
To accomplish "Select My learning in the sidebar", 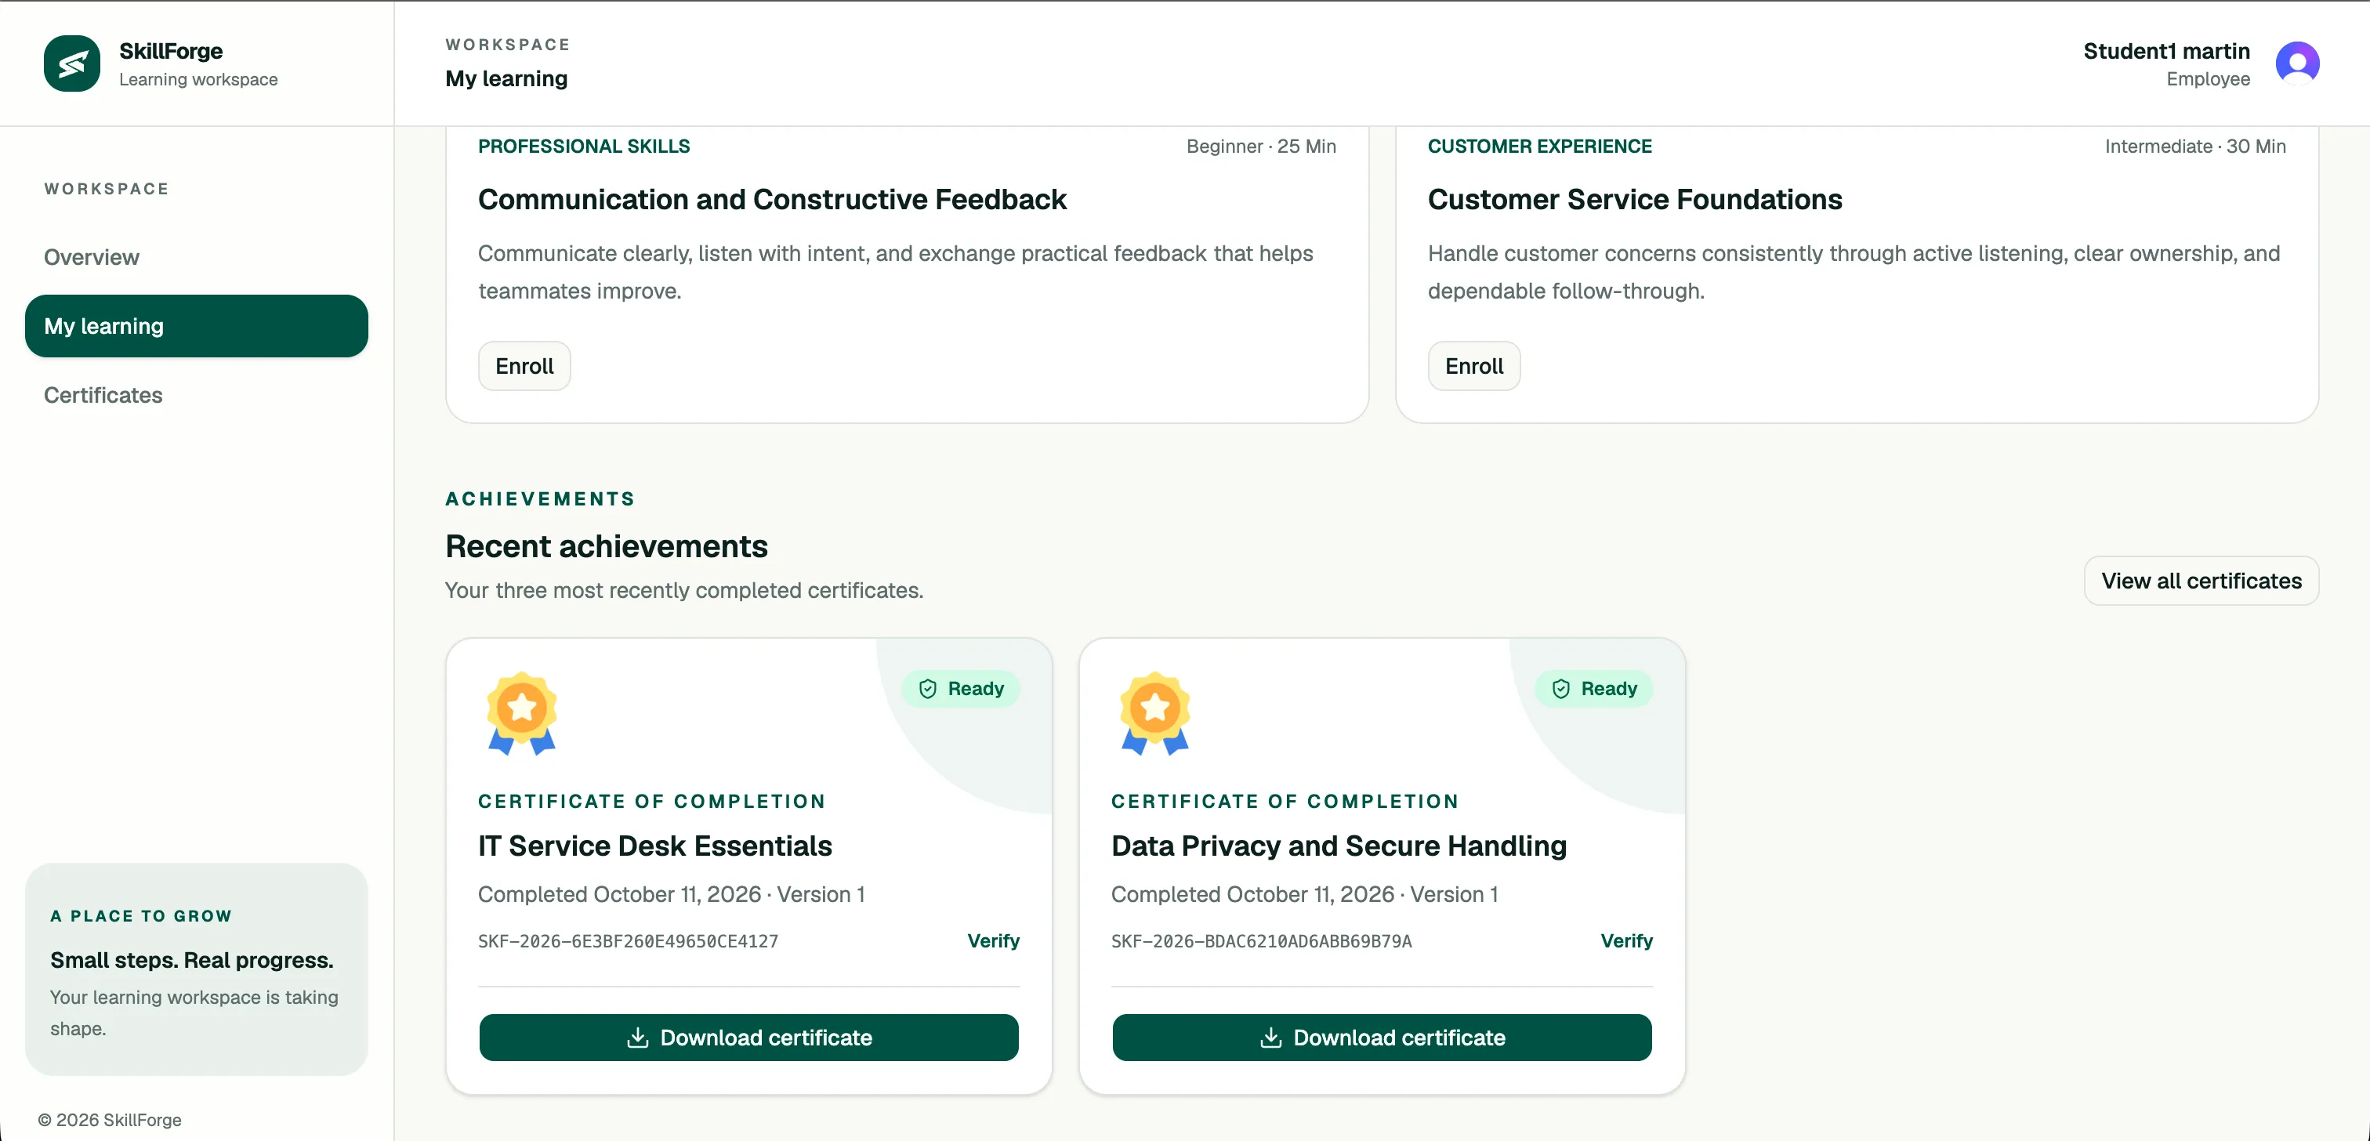I will click(x=196, y=326).
